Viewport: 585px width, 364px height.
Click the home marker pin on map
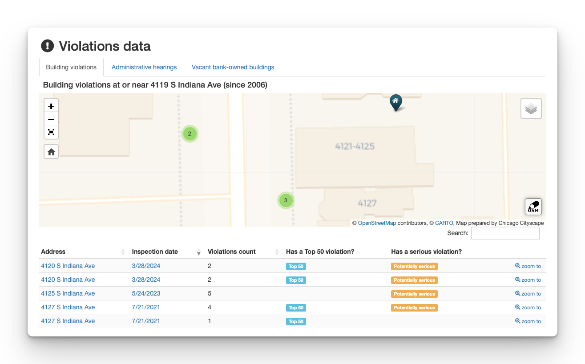point(395,102)
